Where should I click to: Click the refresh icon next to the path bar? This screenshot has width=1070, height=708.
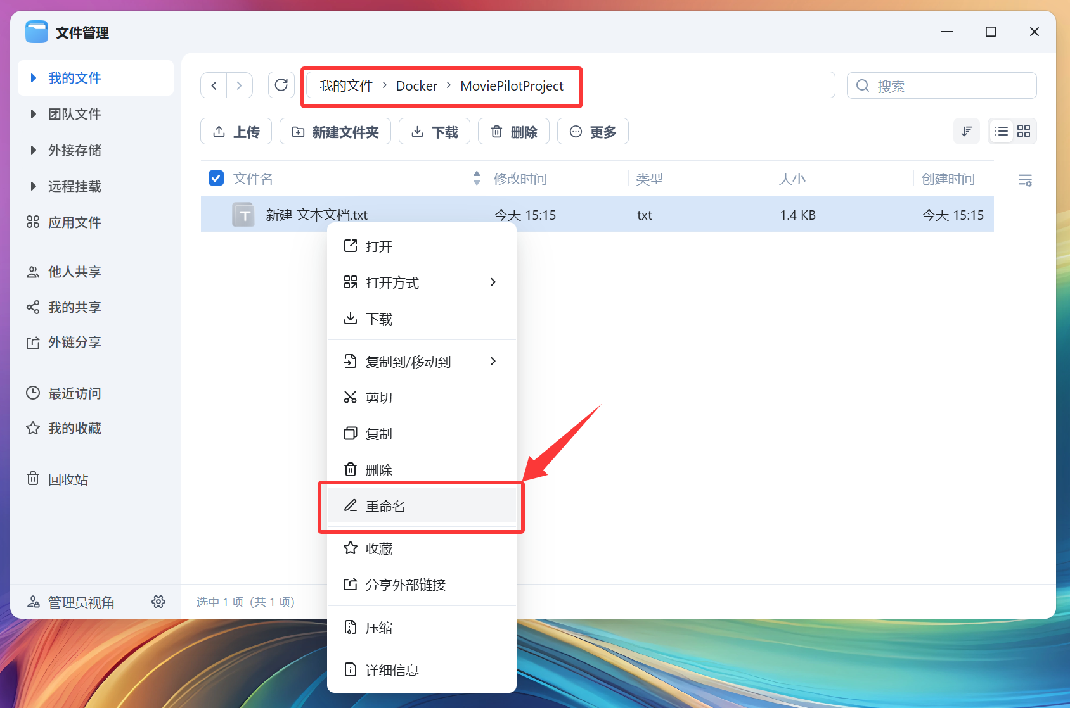pos(281,85)
